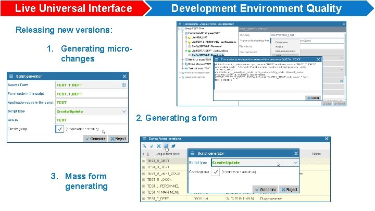This screenshot has width=375, height=211.
Task: Choose Default value in the context menu
Action: point(281,42)
